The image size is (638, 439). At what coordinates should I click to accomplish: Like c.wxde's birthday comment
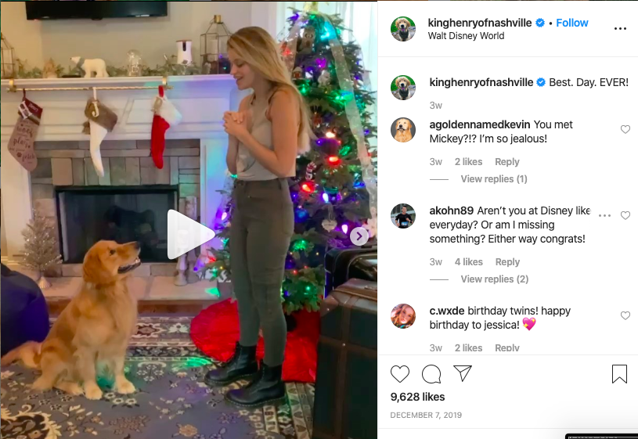click(x=625, y=315)
